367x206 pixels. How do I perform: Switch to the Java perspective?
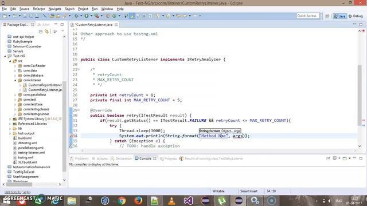click(x=340, y=16)
